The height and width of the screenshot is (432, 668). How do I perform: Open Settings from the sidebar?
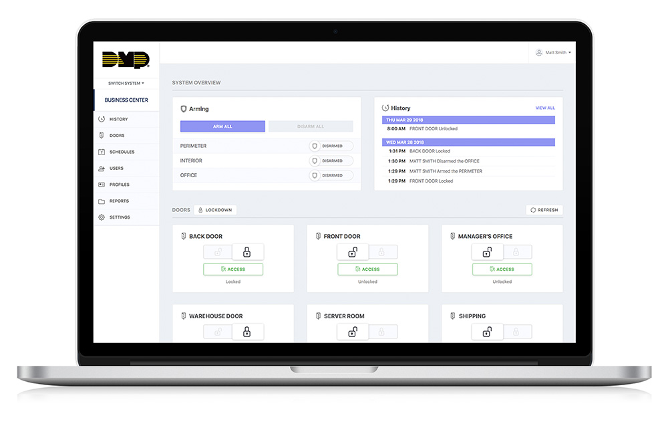click(120, 217)
